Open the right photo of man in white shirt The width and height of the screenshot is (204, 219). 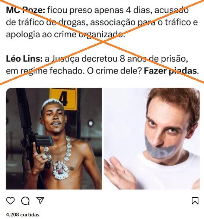pyautogui.click(x=152, y=138)
